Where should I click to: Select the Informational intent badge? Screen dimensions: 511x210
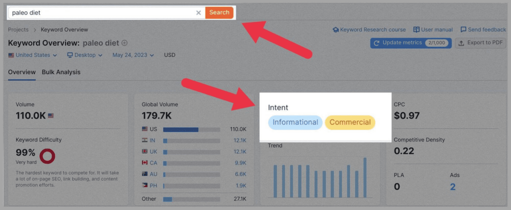point(295,122)
